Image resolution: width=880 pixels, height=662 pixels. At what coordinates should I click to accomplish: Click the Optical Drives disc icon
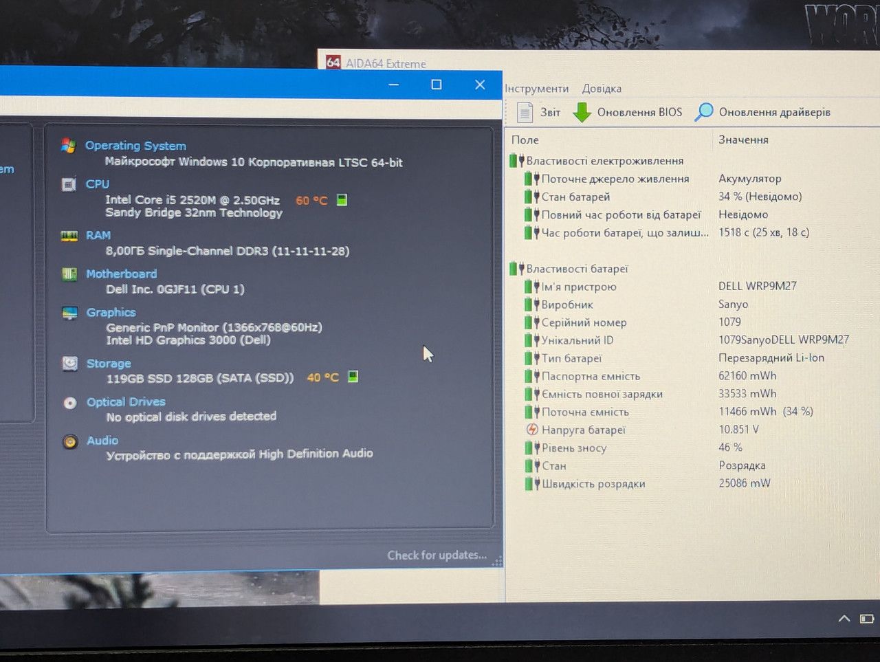tap(70, 403)
